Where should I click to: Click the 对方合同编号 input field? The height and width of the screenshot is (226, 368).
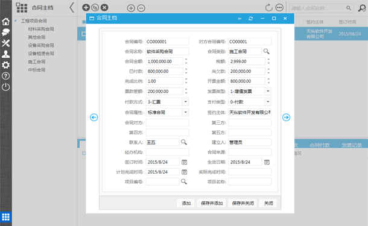click(x=250, y=42)
